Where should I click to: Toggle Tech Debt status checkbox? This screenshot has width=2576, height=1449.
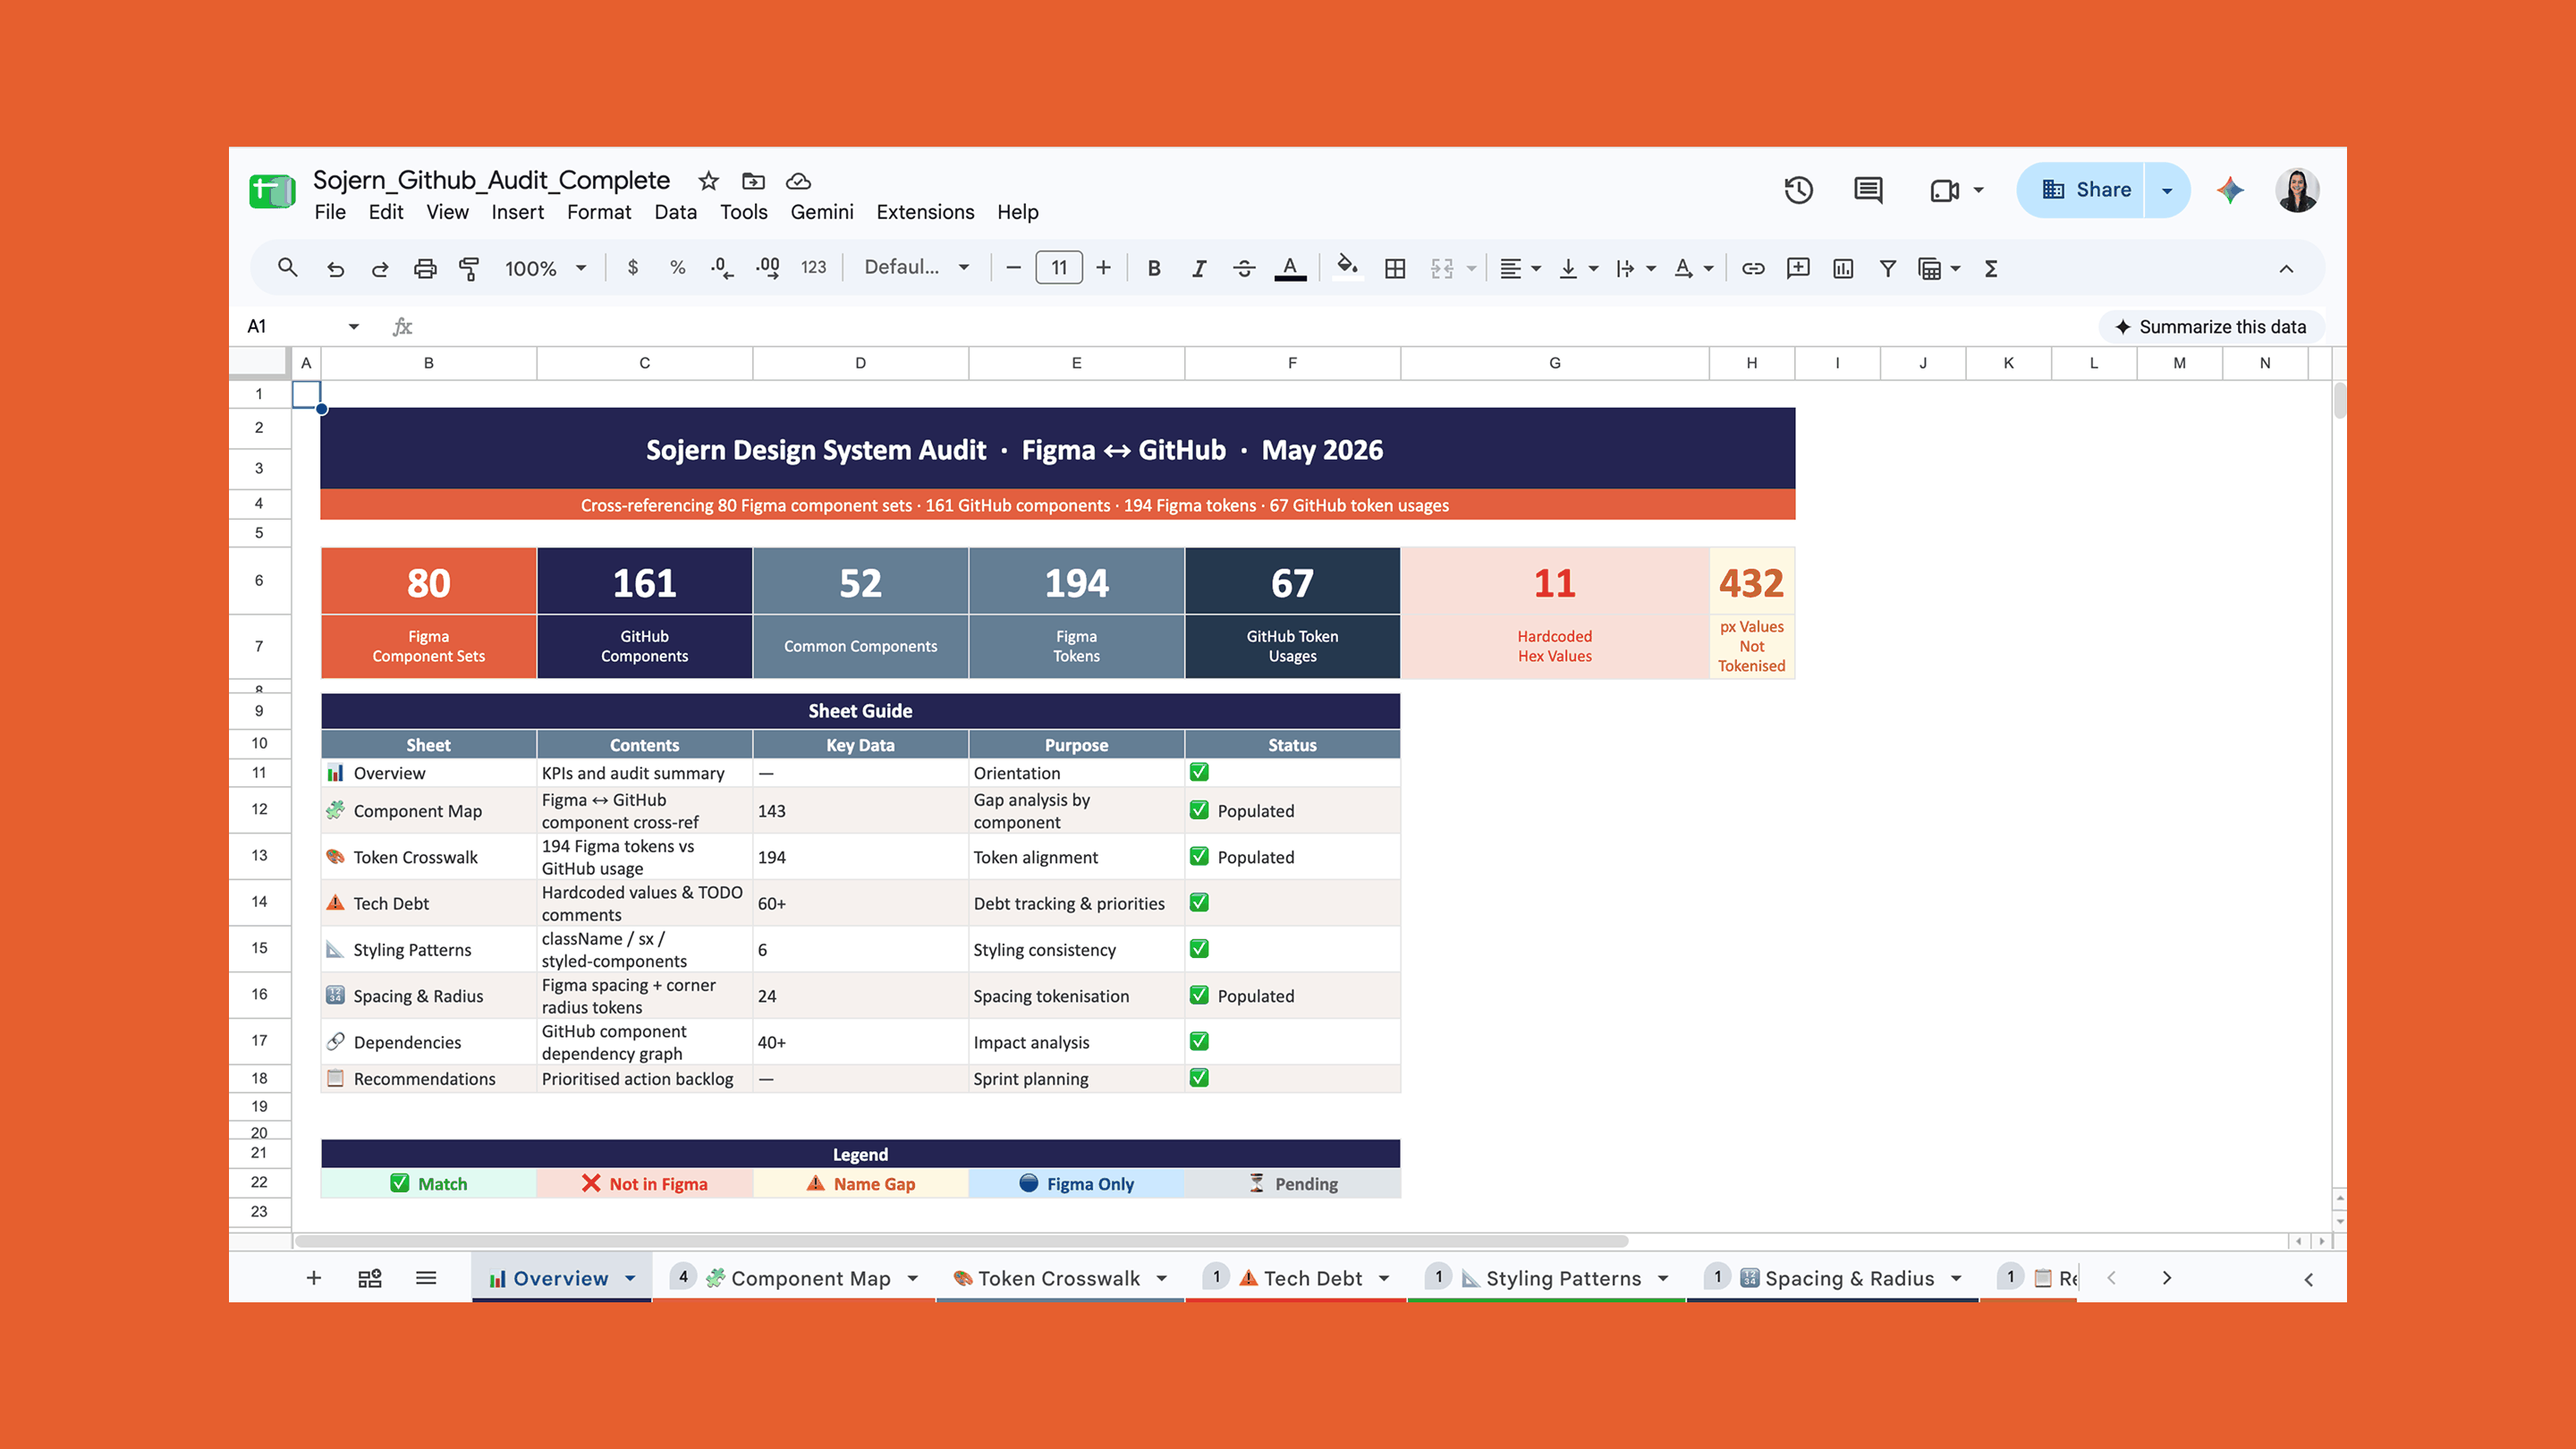(x=1199, y=902)
